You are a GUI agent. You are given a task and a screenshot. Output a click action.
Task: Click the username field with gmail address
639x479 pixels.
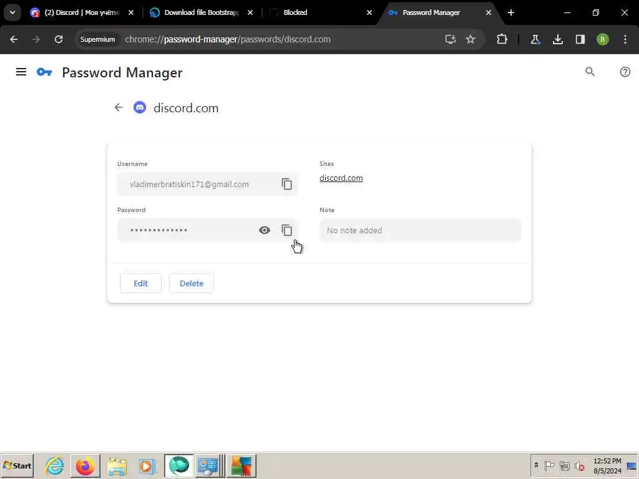click(207, 184)
